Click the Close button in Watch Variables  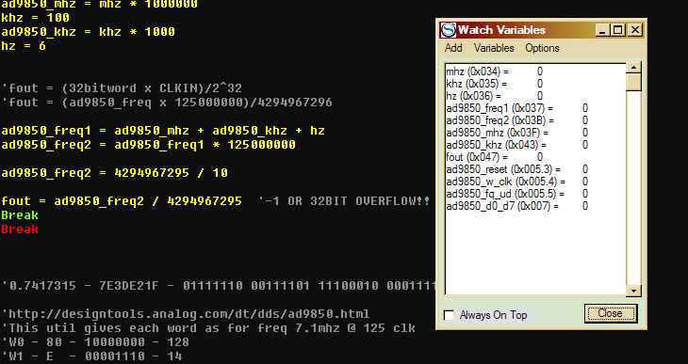coord(611,313)
